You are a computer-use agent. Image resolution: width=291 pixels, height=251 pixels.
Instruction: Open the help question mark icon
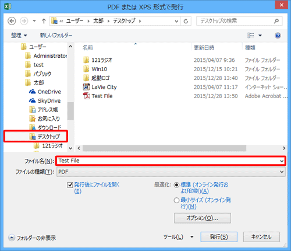click(278, 36)
